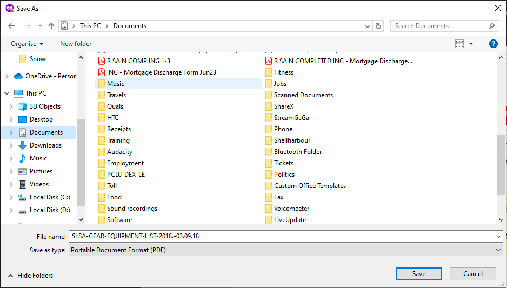
Task: Expand the 3D Objects node
Action: click(x=11, y=106)
